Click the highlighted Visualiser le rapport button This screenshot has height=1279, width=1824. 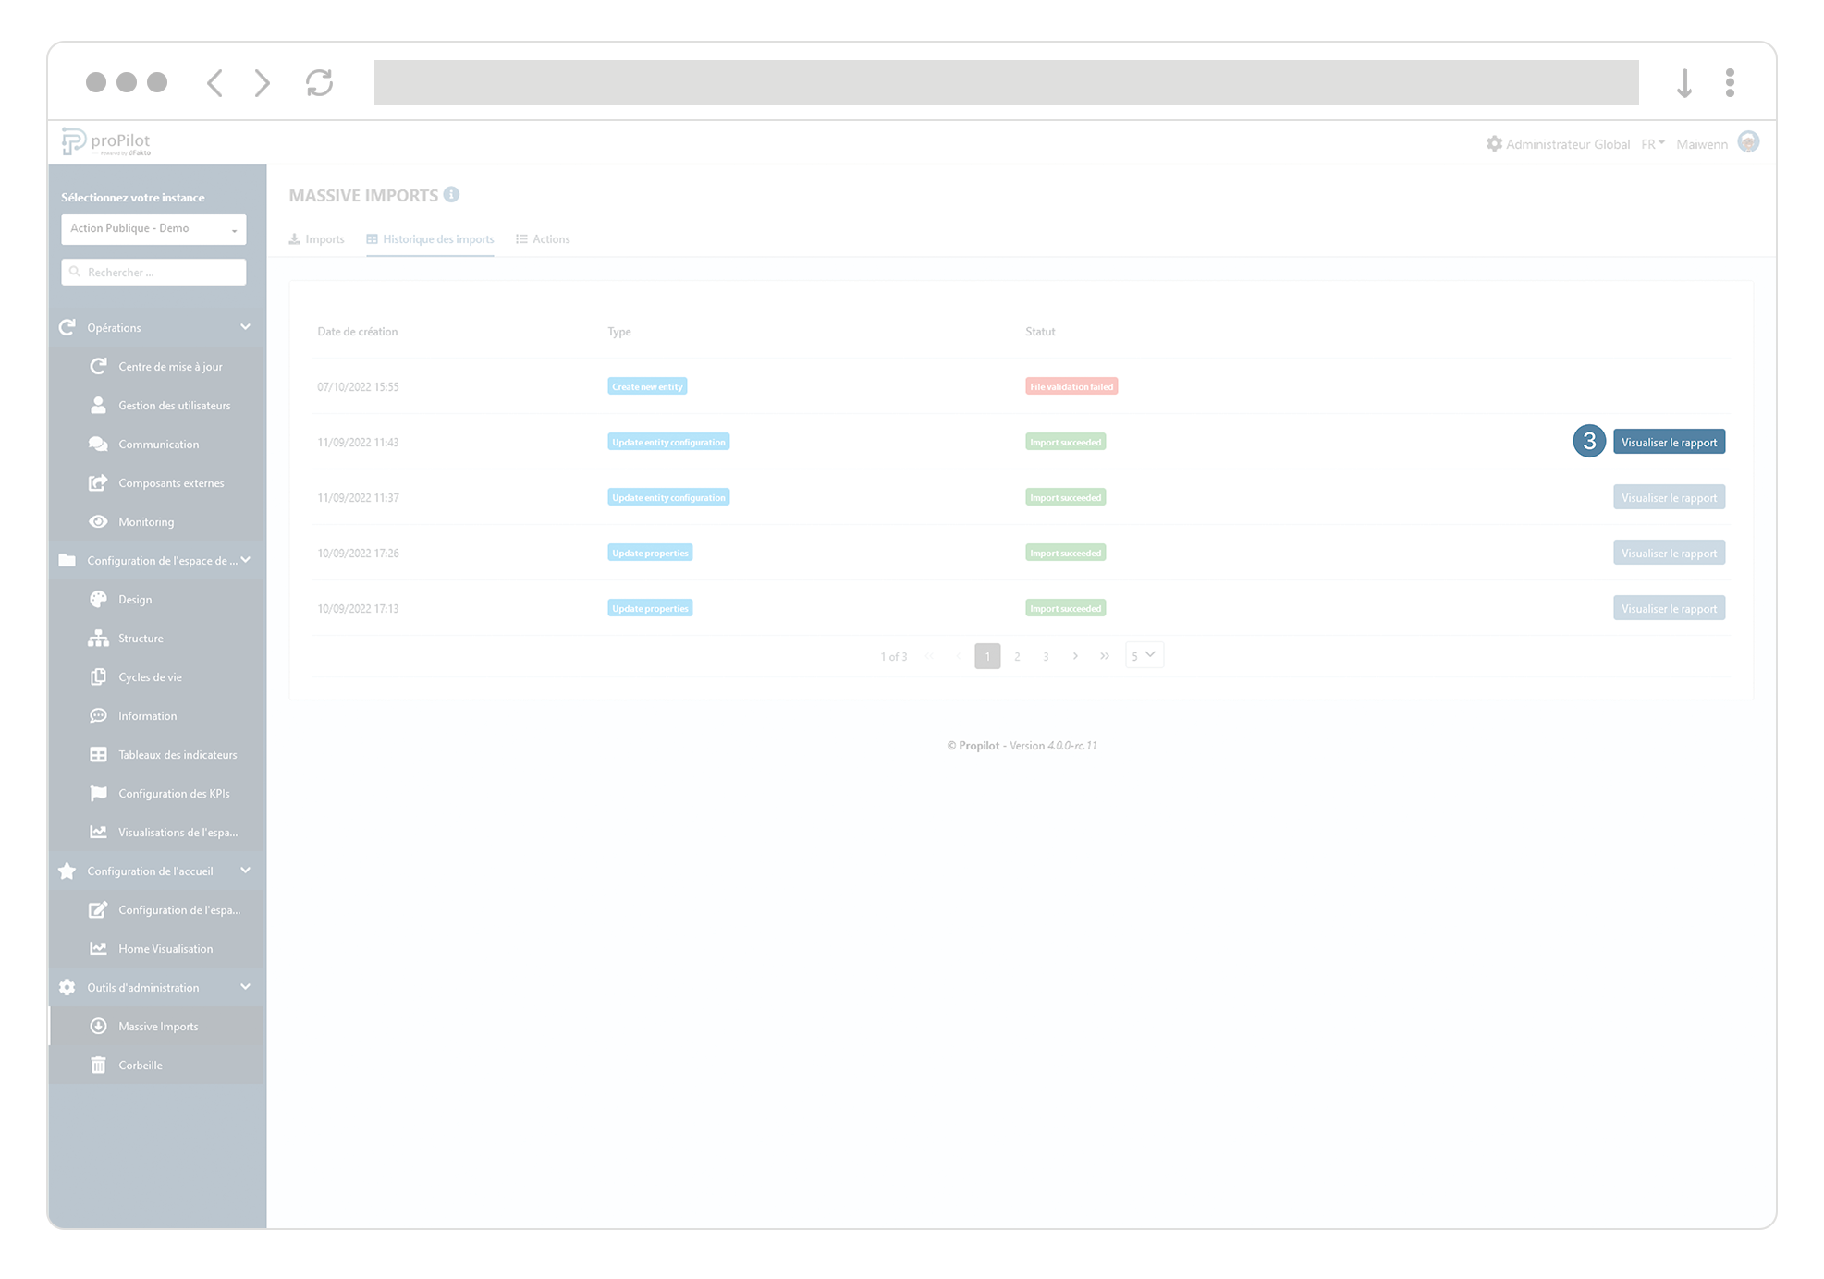(x=1668, y=442)
